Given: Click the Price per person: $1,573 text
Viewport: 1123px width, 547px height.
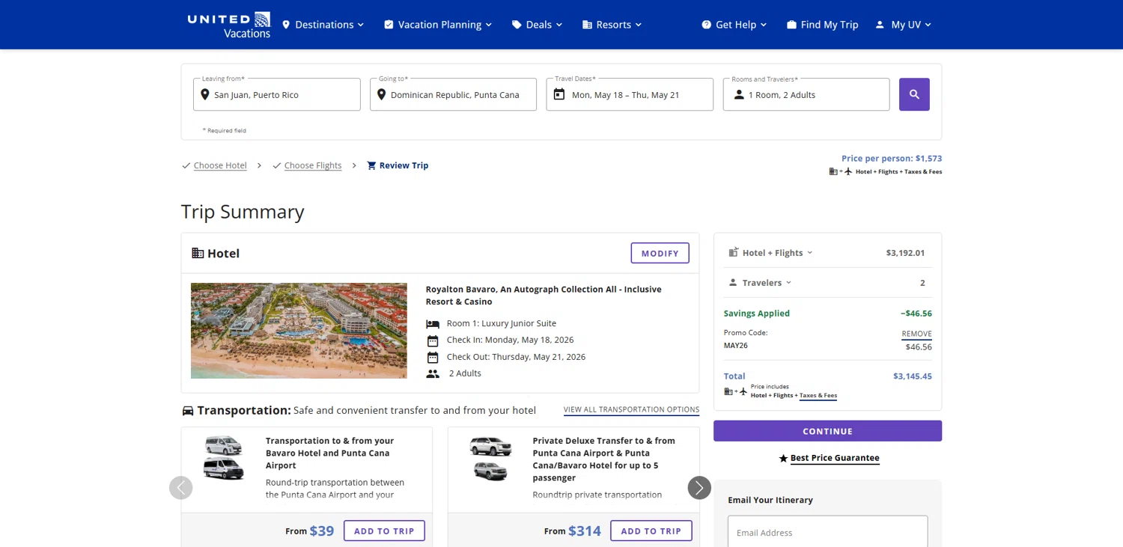Looking at the screenshot, I should click(x=892, y=159).
